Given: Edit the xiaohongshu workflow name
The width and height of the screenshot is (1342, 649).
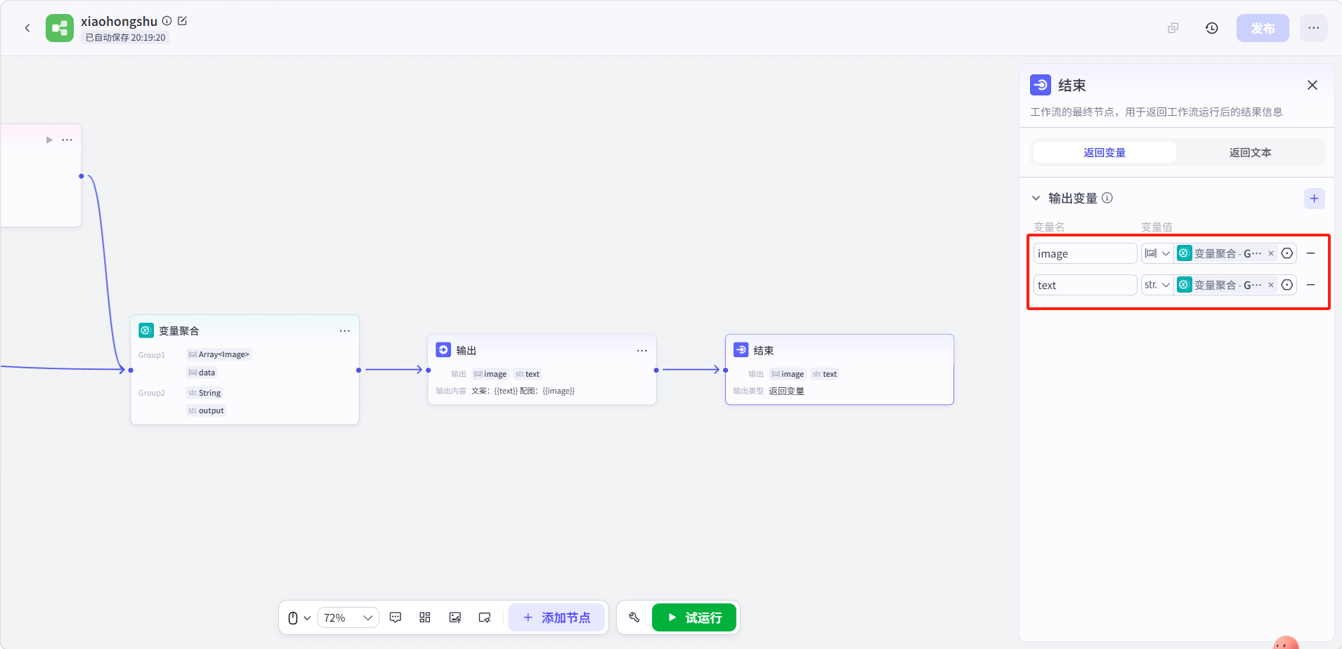Looking at the screenshot, I should (x=183, y=21).
